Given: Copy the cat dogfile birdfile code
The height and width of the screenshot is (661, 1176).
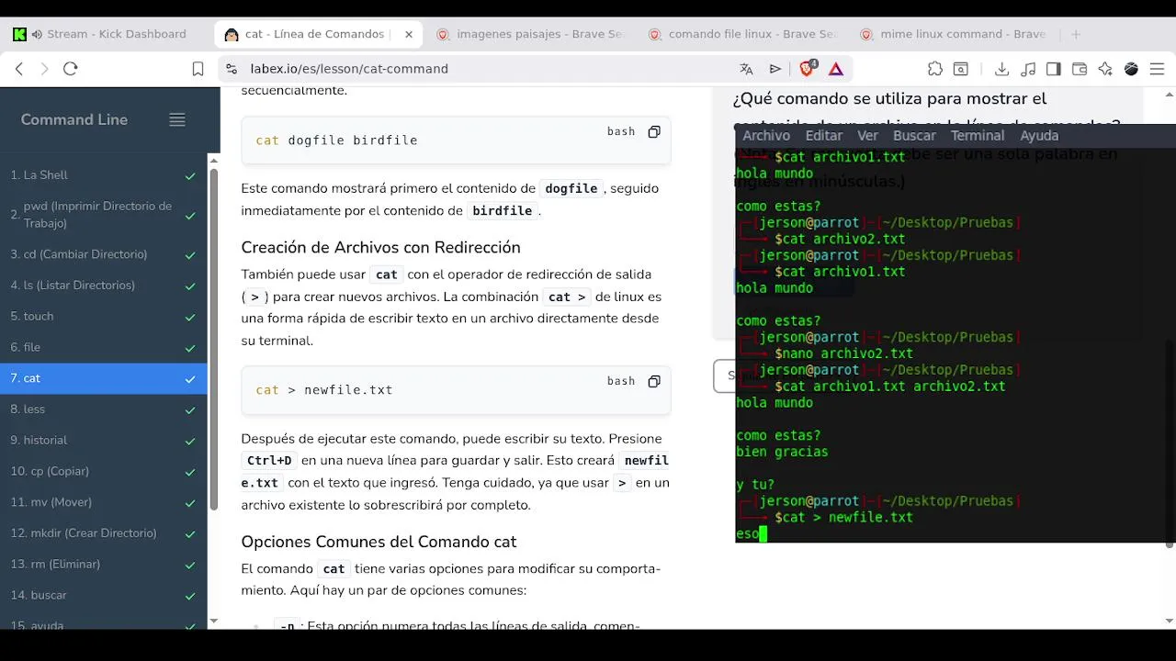Looking at the screenshot, I should (x=654, y=131).
